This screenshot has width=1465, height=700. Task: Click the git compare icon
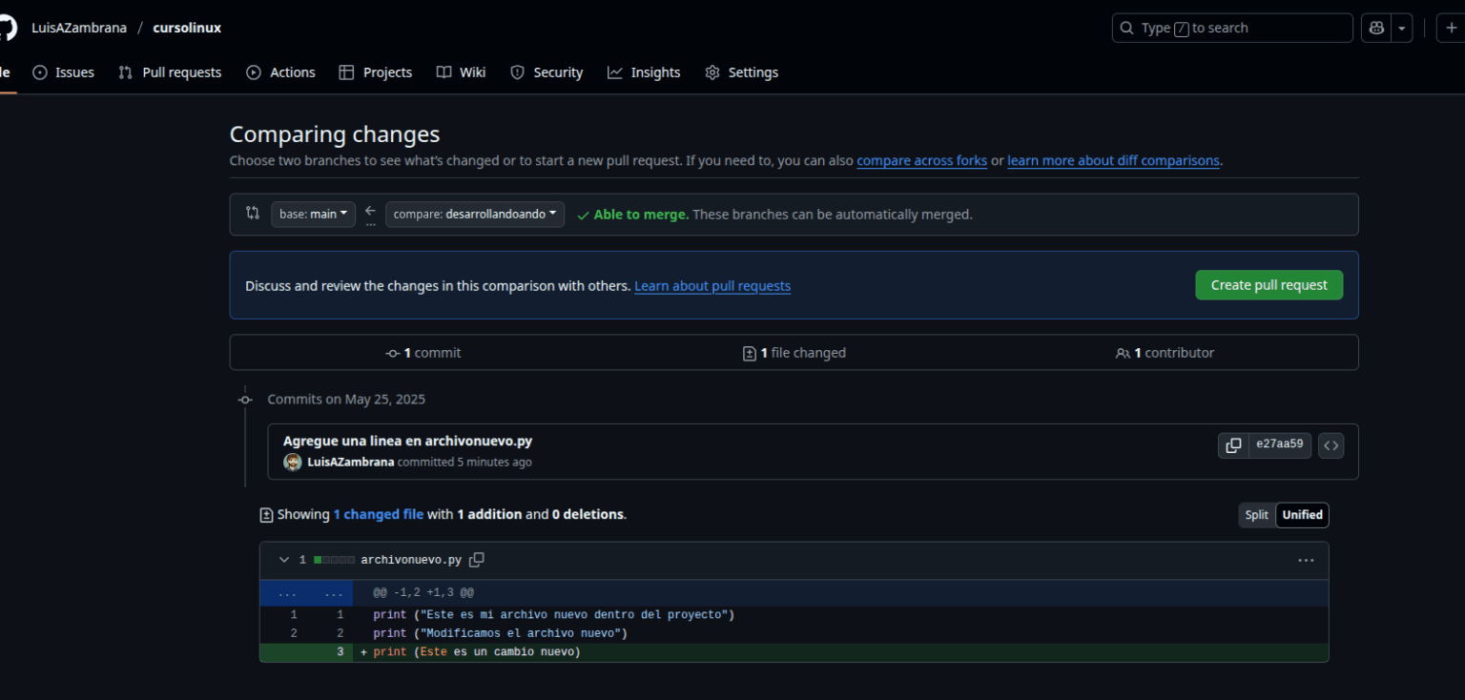(252, 214)
